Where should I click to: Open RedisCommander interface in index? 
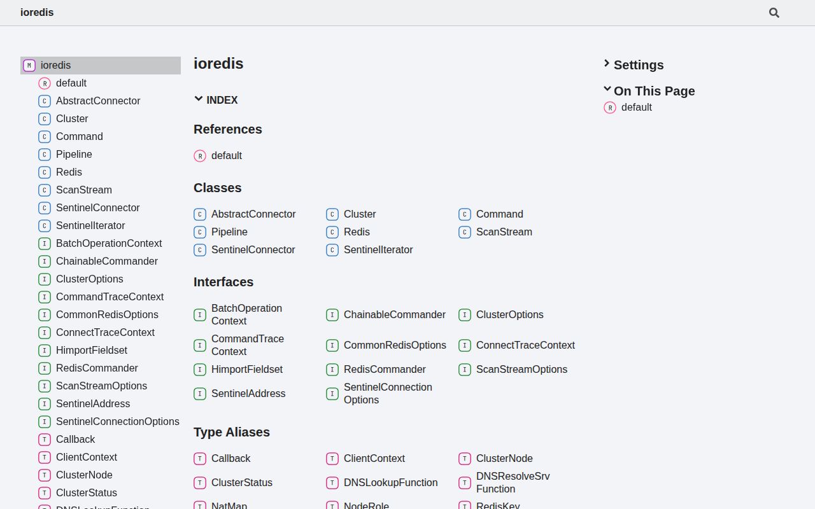385,370
